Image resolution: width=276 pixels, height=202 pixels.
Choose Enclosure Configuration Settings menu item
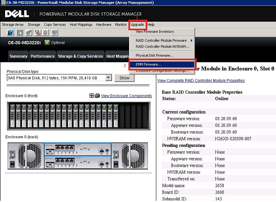(162, 71)
